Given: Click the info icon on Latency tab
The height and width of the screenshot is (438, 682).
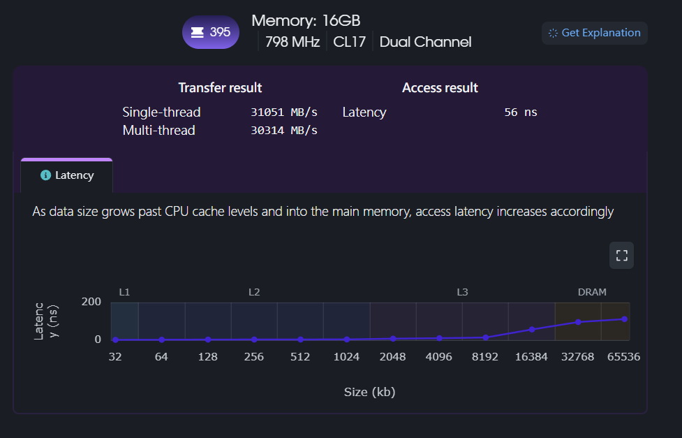Looking at the screenshot, I should 45,175.
